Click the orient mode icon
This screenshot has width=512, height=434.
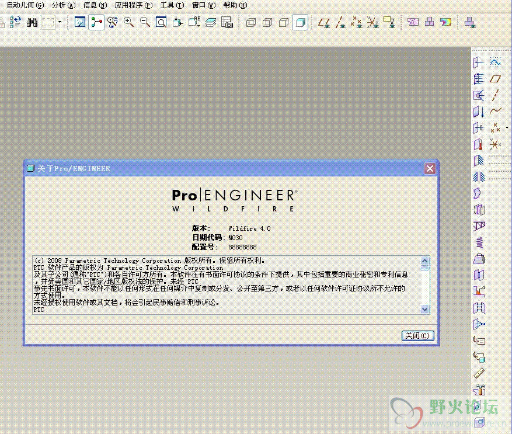pos(113,22)
